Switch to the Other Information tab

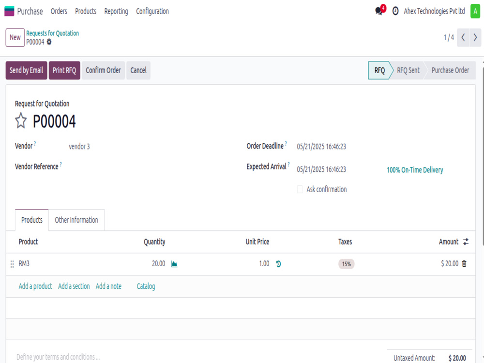tap(76, 220)
